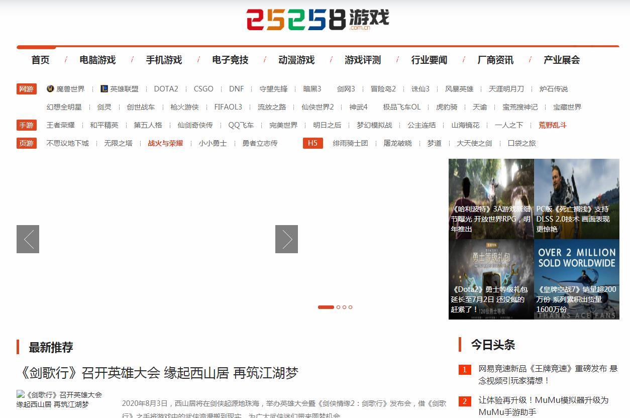630x418 pixels.
Task: Open the 勇者立志传 link
Action: tap(260, 143)
